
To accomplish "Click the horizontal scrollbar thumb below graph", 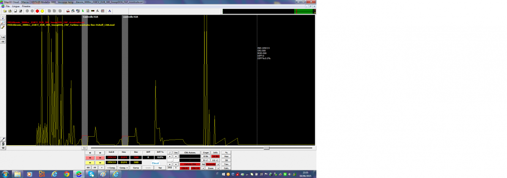I will 267,148.
